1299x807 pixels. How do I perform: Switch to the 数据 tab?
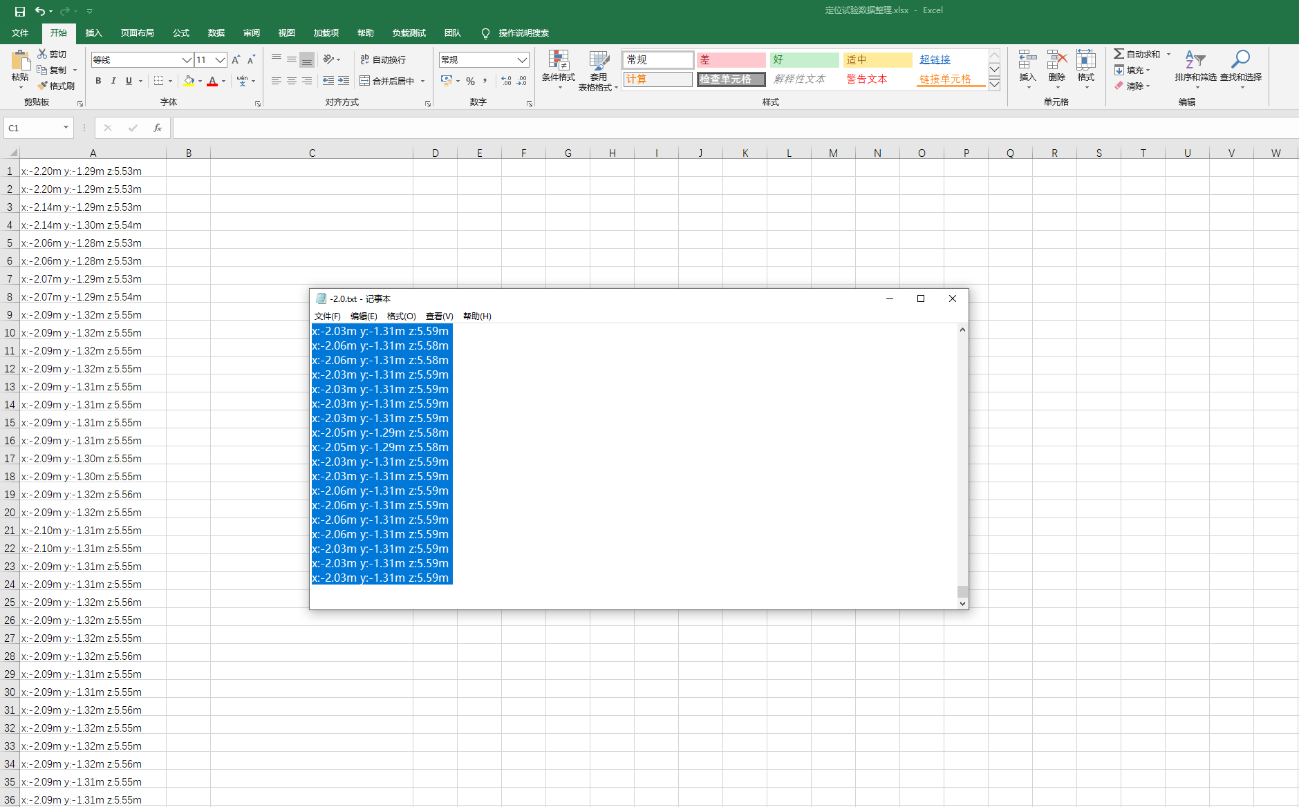216,32
